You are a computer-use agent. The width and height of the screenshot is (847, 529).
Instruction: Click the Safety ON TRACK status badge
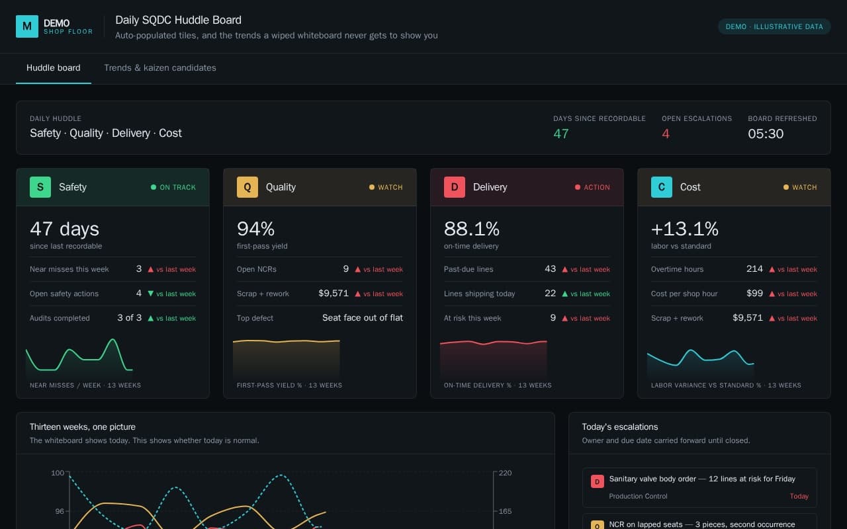[173, 187]
